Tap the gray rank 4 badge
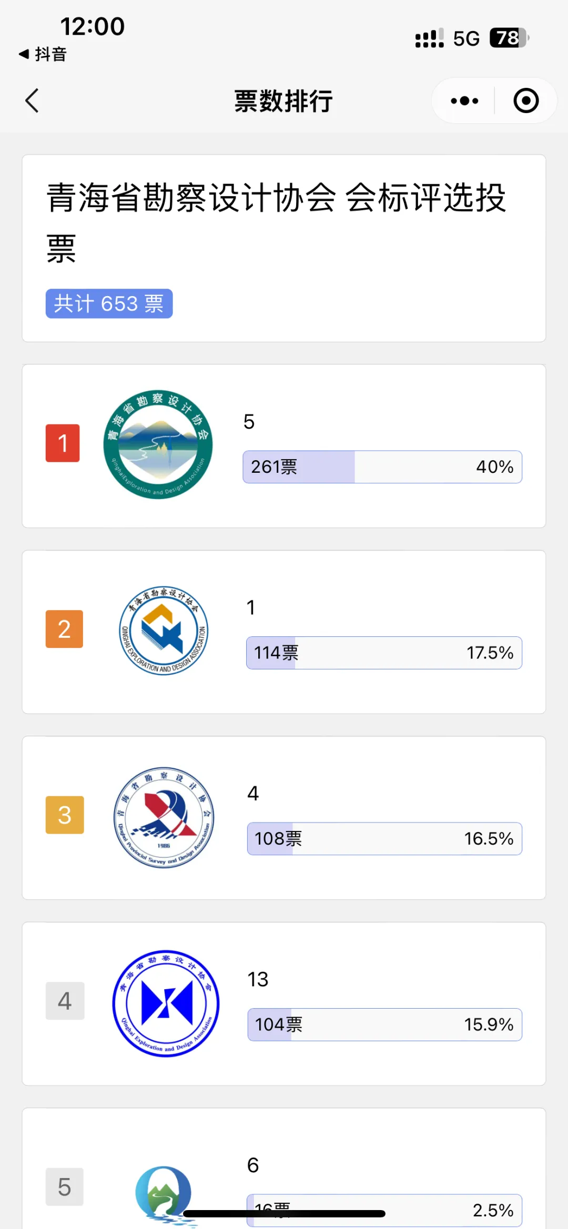Viewport: 568px width, 1229px height. point(65,1001)
